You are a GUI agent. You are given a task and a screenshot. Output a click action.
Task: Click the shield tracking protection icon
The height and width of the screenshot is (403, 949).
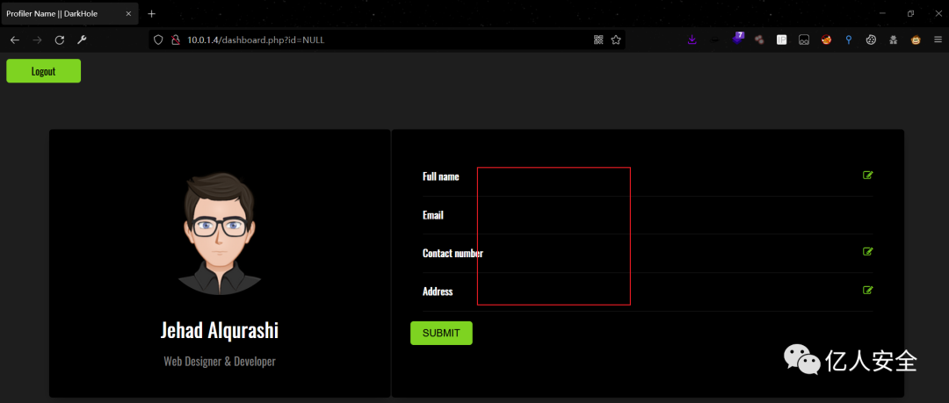pos(158,40)
